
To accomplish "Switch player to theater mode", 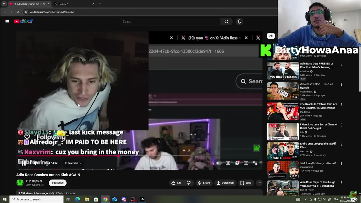I will 246,163.
